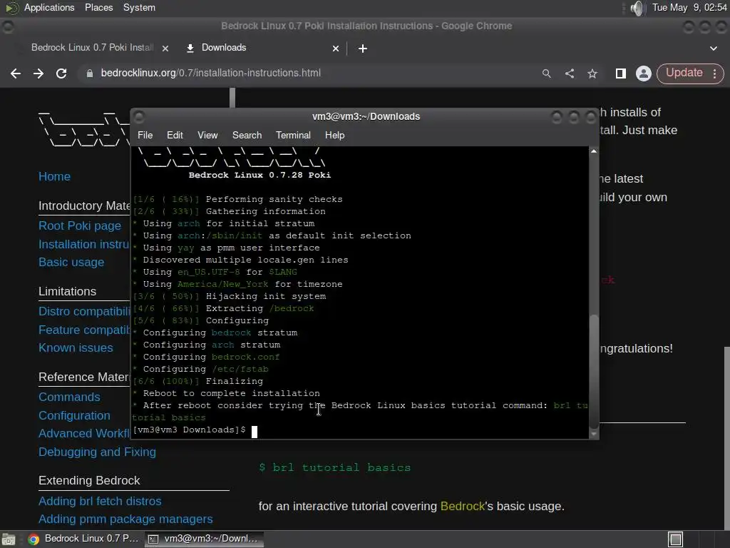
Task: Click terminal scrollbar down arrow
Action: (594, 435)
